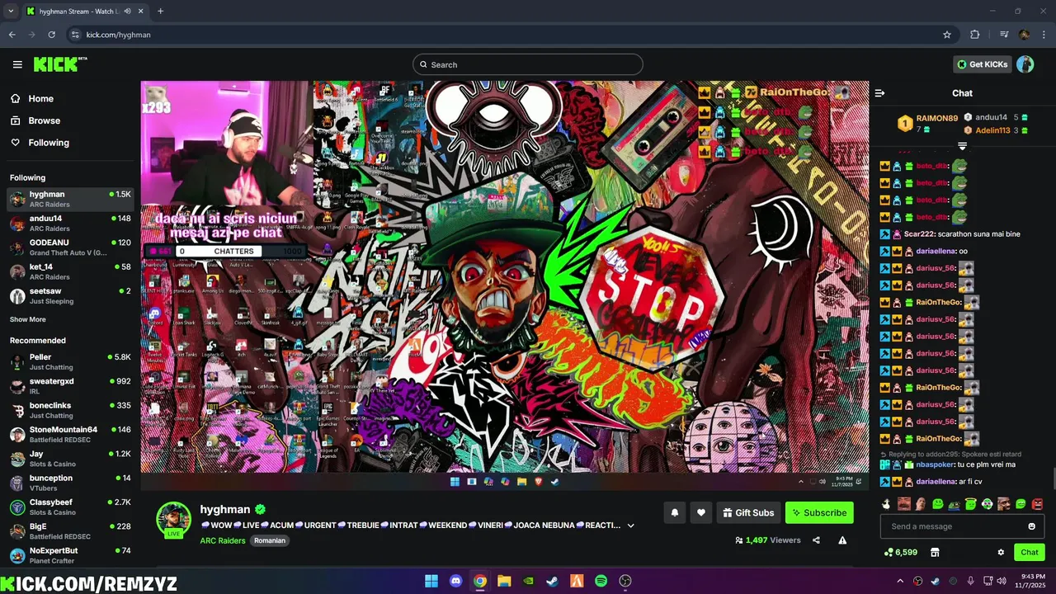Open GODEANU channel in Following list

(x=70, y=247)
